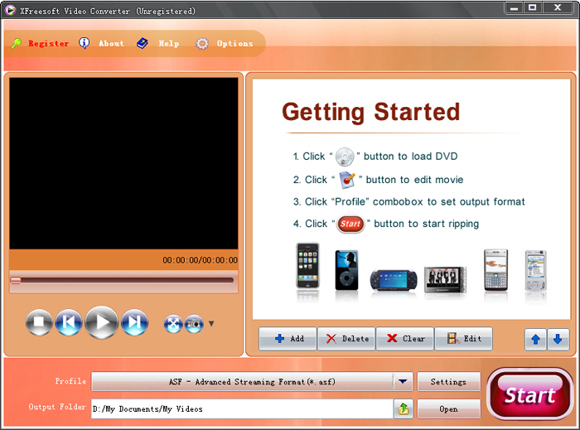
Task: Click the stop playback button
Action: [39, 322]
